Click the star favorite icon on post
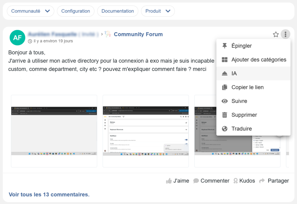This screenshot has width=297, height=204. click(276, 35)
